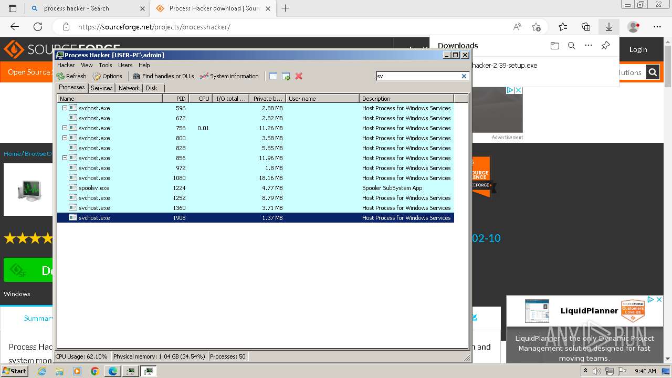
Task: Add this page to favorites
Action: [536, 27]
